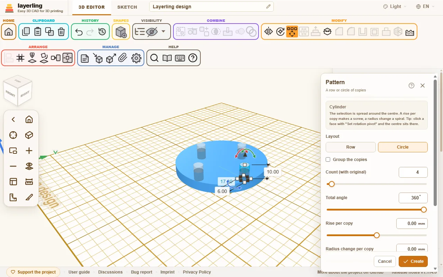This screenshot has height=277, width=443.
Task: Click the Duplicate icon in Clipboard
Action: (49, 32)
